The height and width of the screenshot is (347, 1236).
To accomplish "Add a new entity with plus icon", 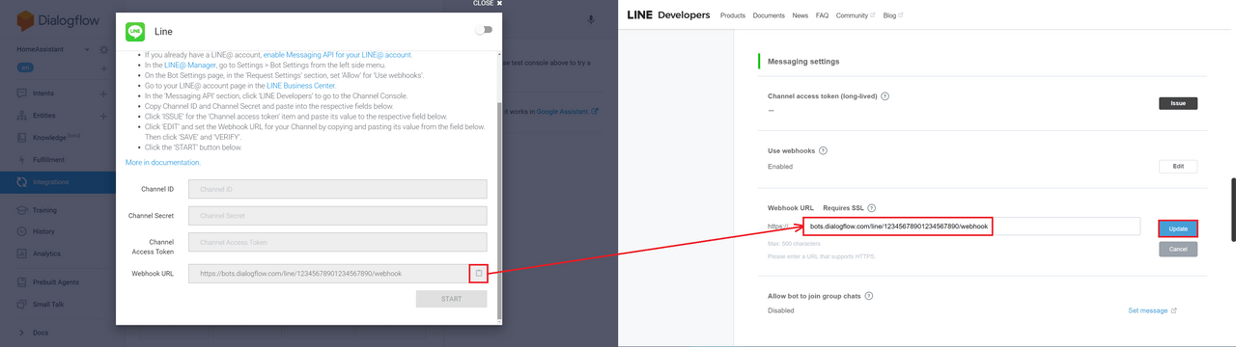I will 103,116.
